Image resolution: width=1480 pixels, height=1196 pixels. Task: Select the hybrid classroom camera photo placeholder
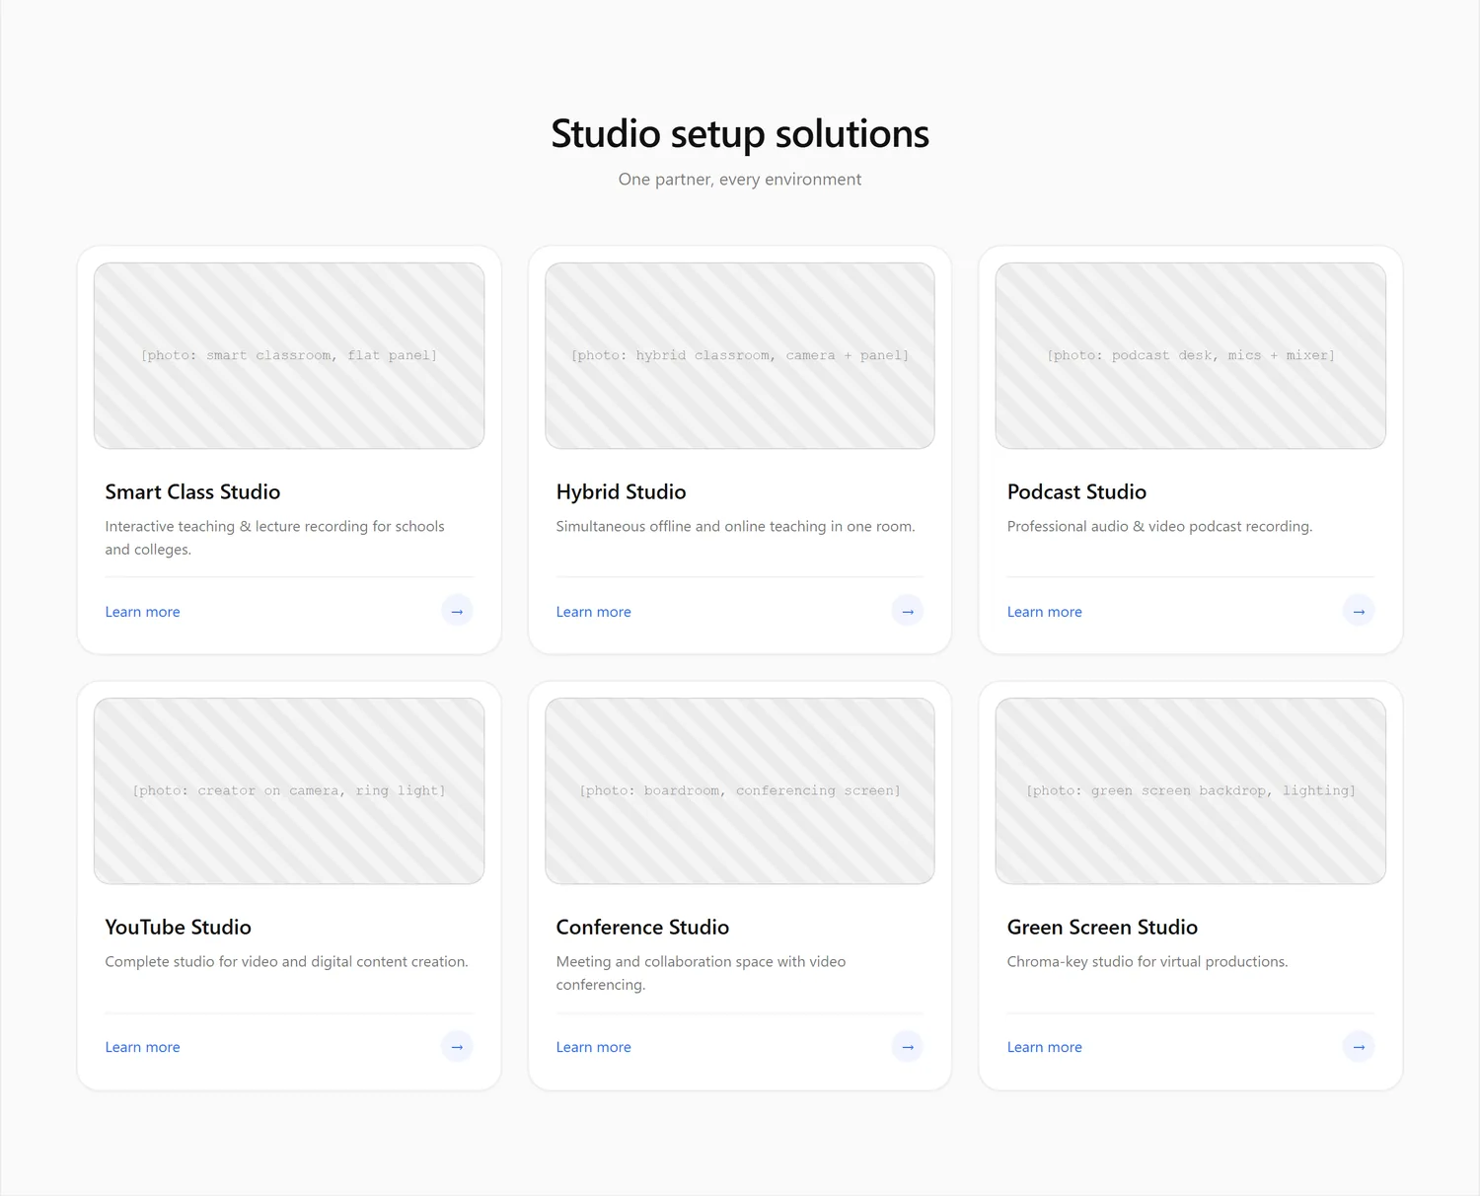tap(740, 355)
